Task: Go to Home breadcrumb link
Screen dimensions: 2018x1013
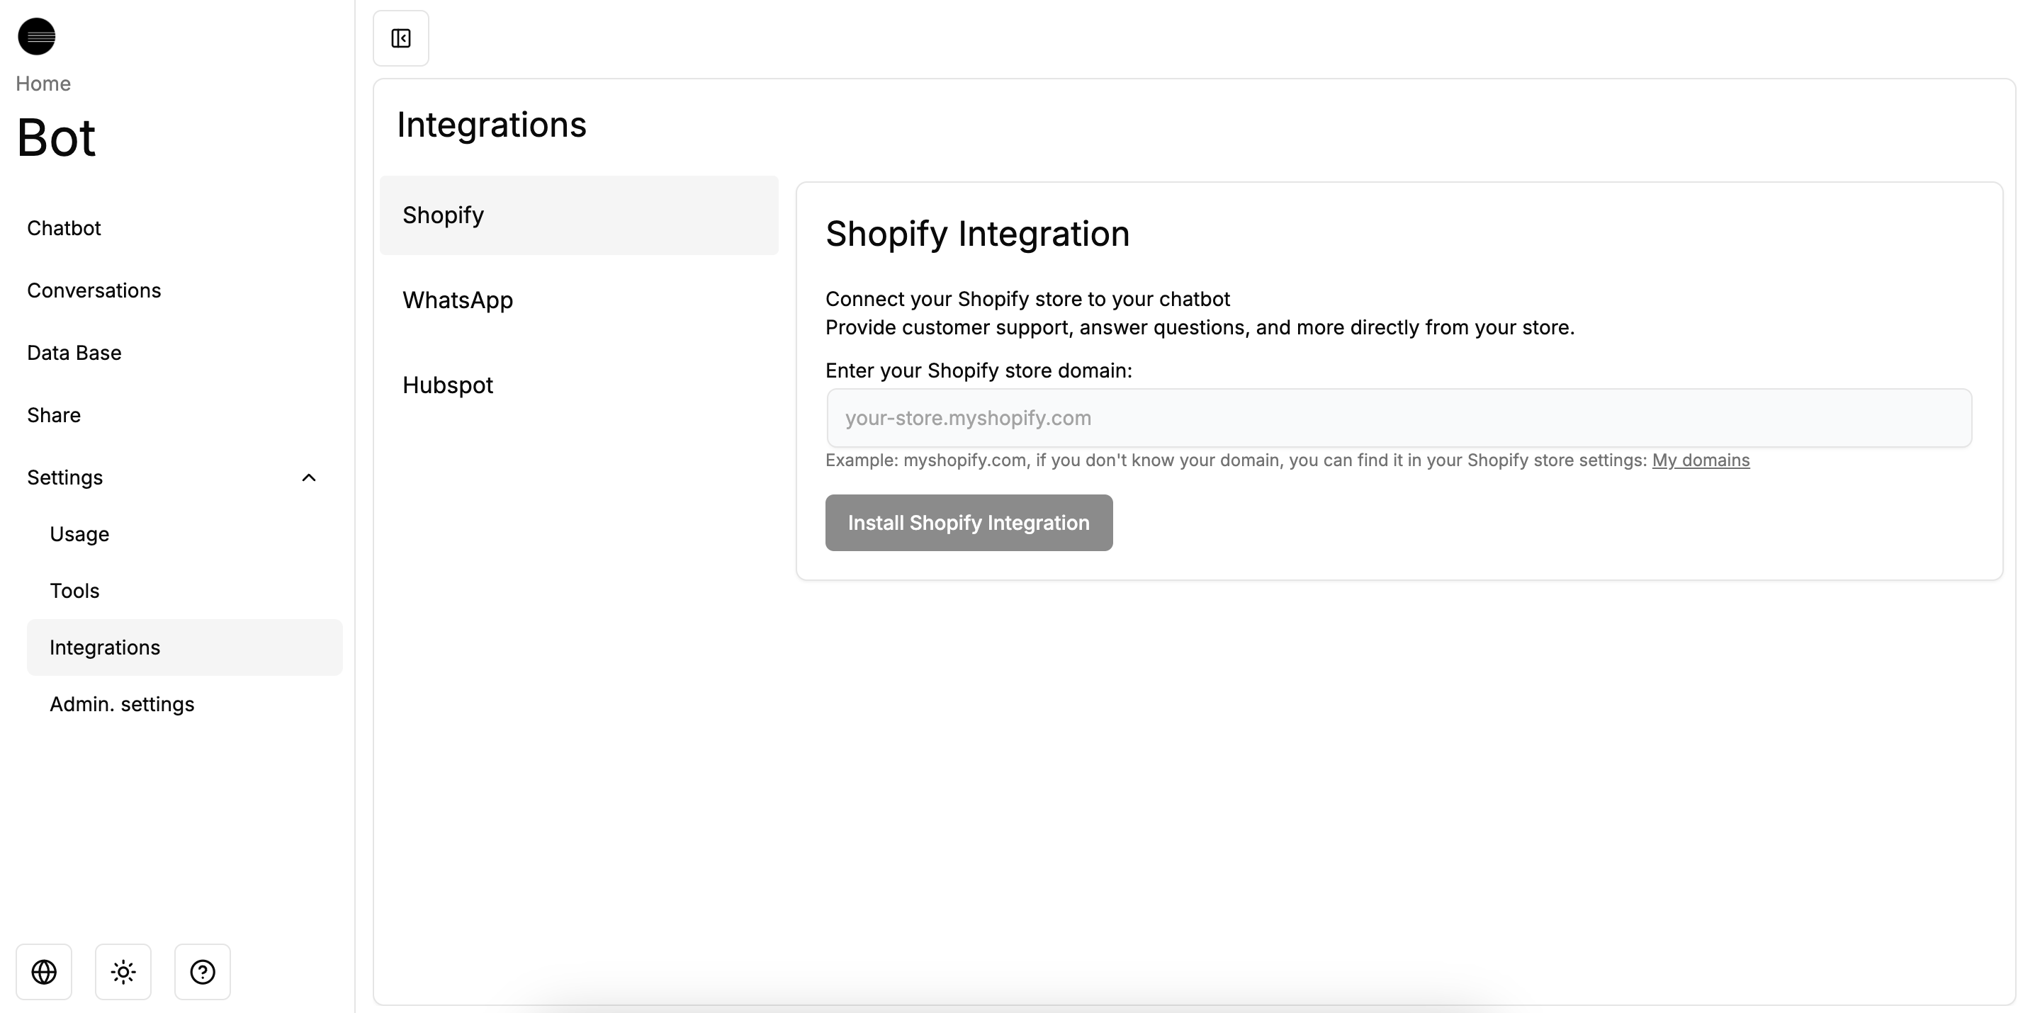Action: point(43,83)
